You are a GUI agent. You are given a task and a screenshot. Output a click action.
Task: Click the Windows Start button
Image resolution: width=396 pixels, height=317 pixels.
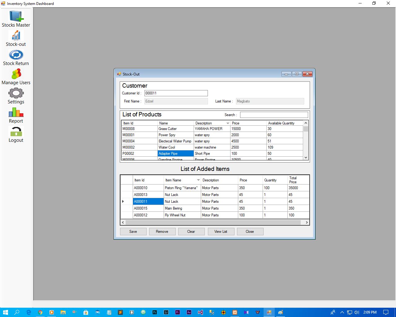tap(5, 312)
